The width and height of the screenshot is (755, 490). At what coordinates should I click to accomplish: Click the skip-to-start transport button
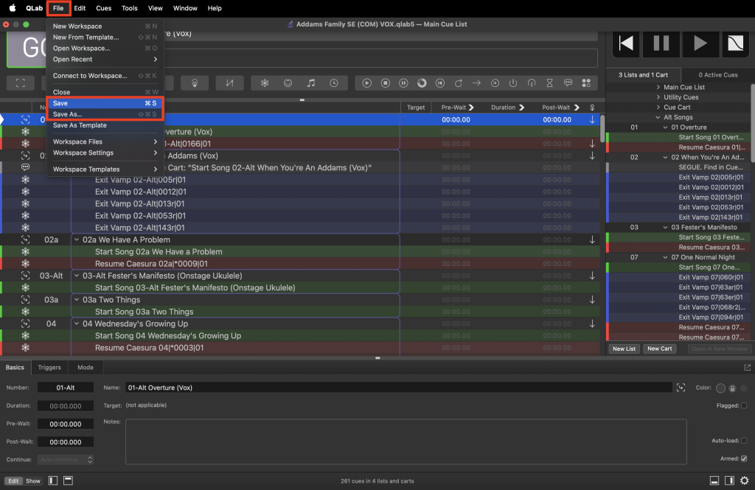coord(626,43)
